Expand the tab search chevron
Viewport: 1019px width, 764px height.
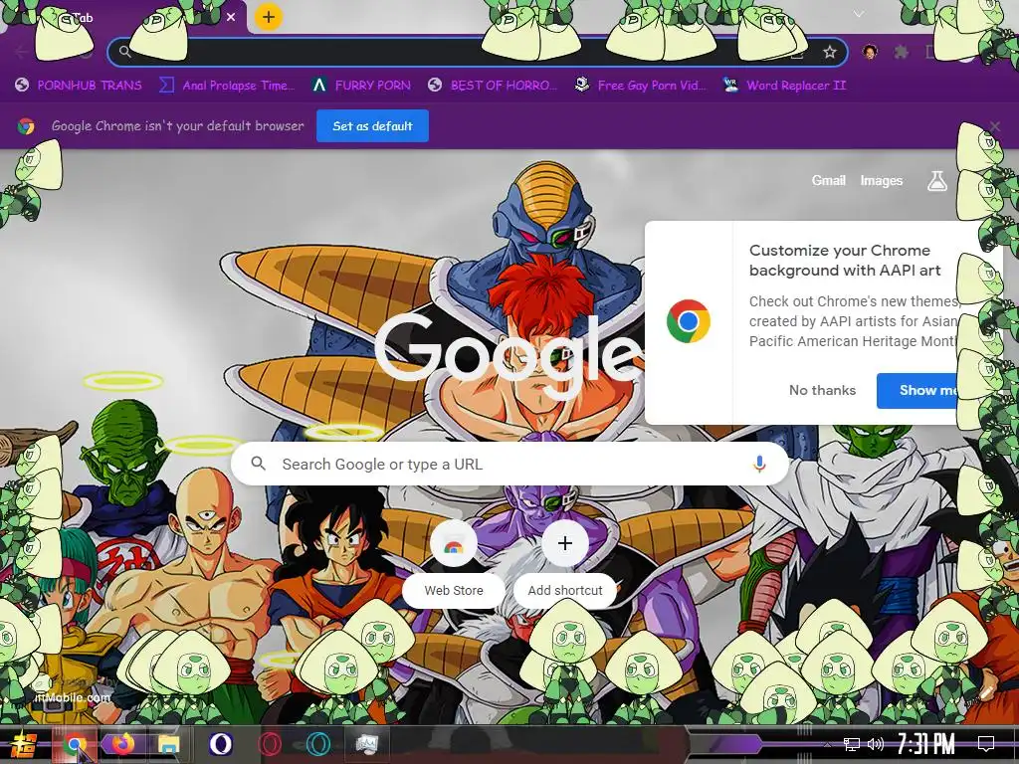pos(859,14)
